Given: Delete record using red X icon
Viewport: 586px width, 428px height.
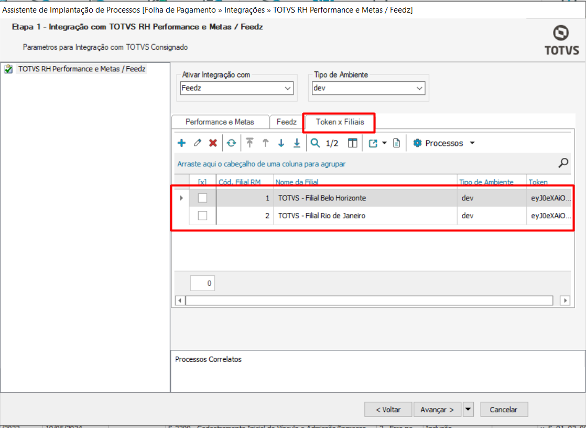Looking at the screenshot, I should 213,143.
